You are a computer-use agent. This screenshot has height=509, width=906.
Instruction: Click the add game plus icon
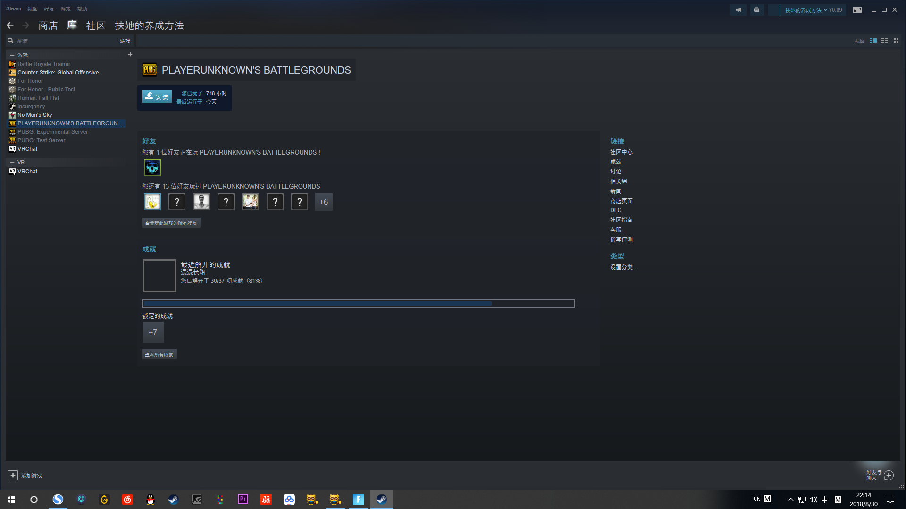click(x=13, y=476)
